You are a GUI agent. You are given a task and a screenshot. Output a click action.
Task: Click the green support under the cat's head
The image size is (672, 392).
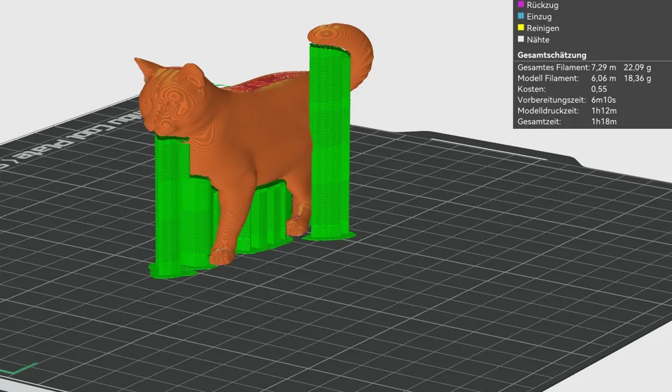pyautogui.click(x=171, y=205)
